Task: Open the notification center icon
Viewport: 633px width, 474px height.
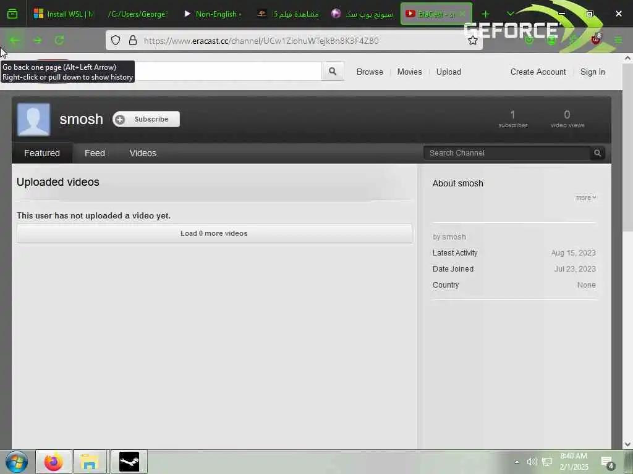Action: [x=608, y=462]
